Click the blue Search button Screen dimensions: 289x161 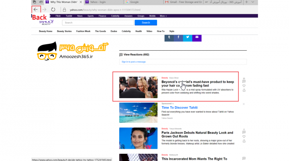point(146,23)
